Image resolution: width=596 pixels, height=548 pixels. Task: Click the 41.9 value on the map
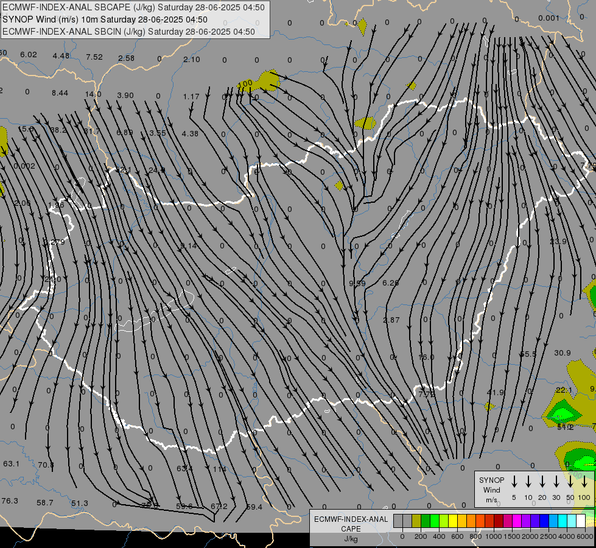tap(496, 393)
